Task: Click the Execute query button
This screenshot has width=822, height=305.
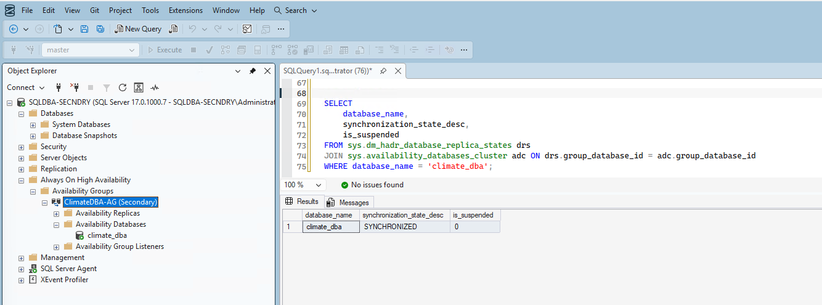Action: coord(165,50)
